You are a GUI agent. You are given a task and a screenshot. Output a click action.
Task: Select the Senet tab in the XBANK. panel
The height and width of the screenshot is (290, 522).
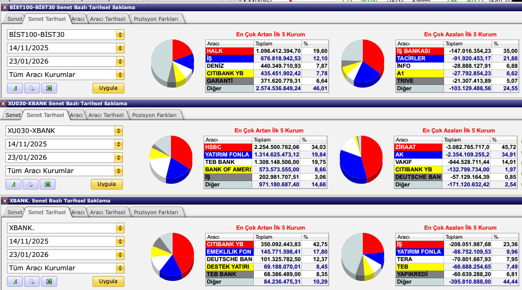click(14, 212)
